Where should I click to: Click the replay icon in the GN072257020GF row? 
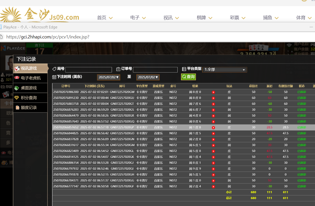click(213, 187)
